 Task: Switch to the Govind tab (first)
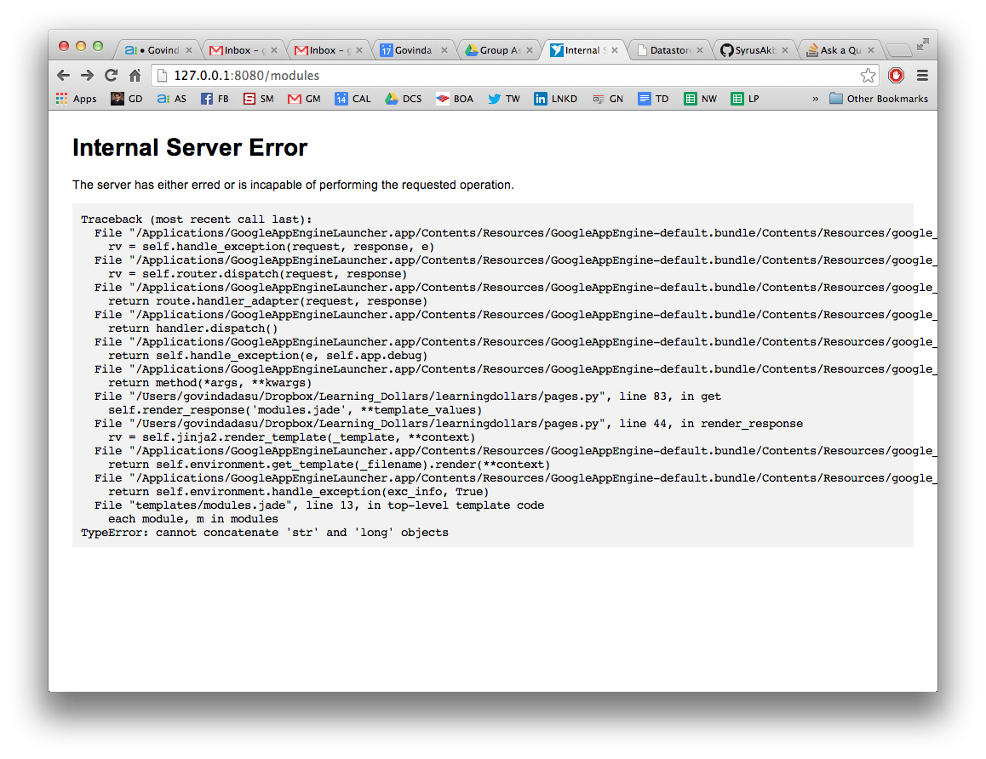[158, 50]
